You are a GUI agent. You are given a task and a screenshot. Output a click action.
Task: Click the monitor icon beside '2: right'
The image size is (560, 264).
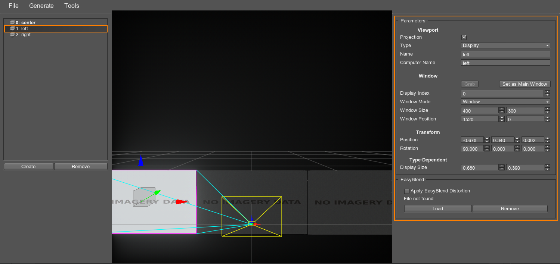[x=12, y=35]
